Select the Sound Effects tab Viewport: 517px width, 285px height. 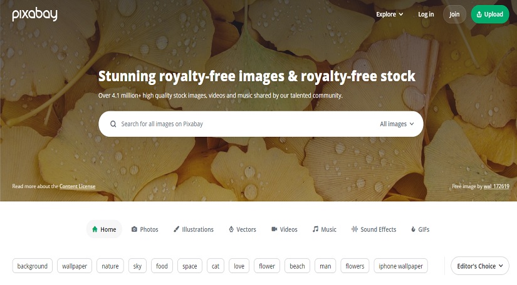(x=374, y=229)
